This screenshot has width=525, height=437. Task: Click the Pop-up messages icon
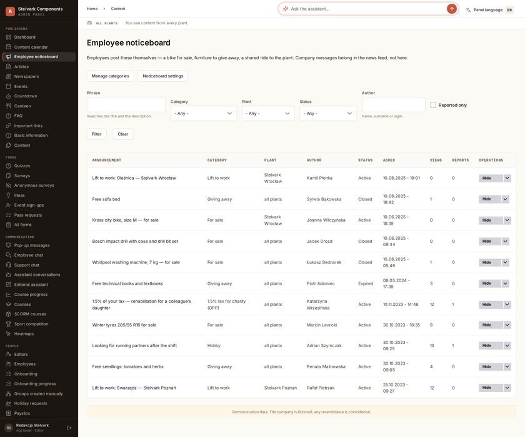[x=8, y=245]
